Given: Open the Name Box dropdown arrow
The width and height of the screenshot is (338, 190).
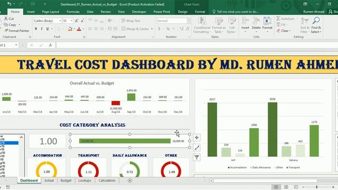Looking at the screenshot, I should (16, 45).
